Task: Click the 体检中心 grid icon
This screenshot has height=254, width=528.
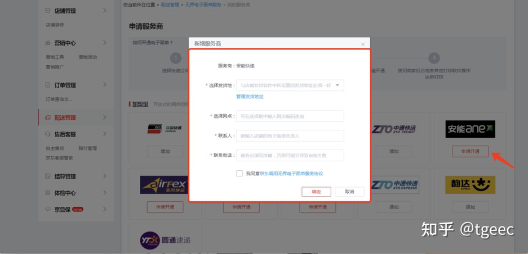Action: (x=48, y=193)
